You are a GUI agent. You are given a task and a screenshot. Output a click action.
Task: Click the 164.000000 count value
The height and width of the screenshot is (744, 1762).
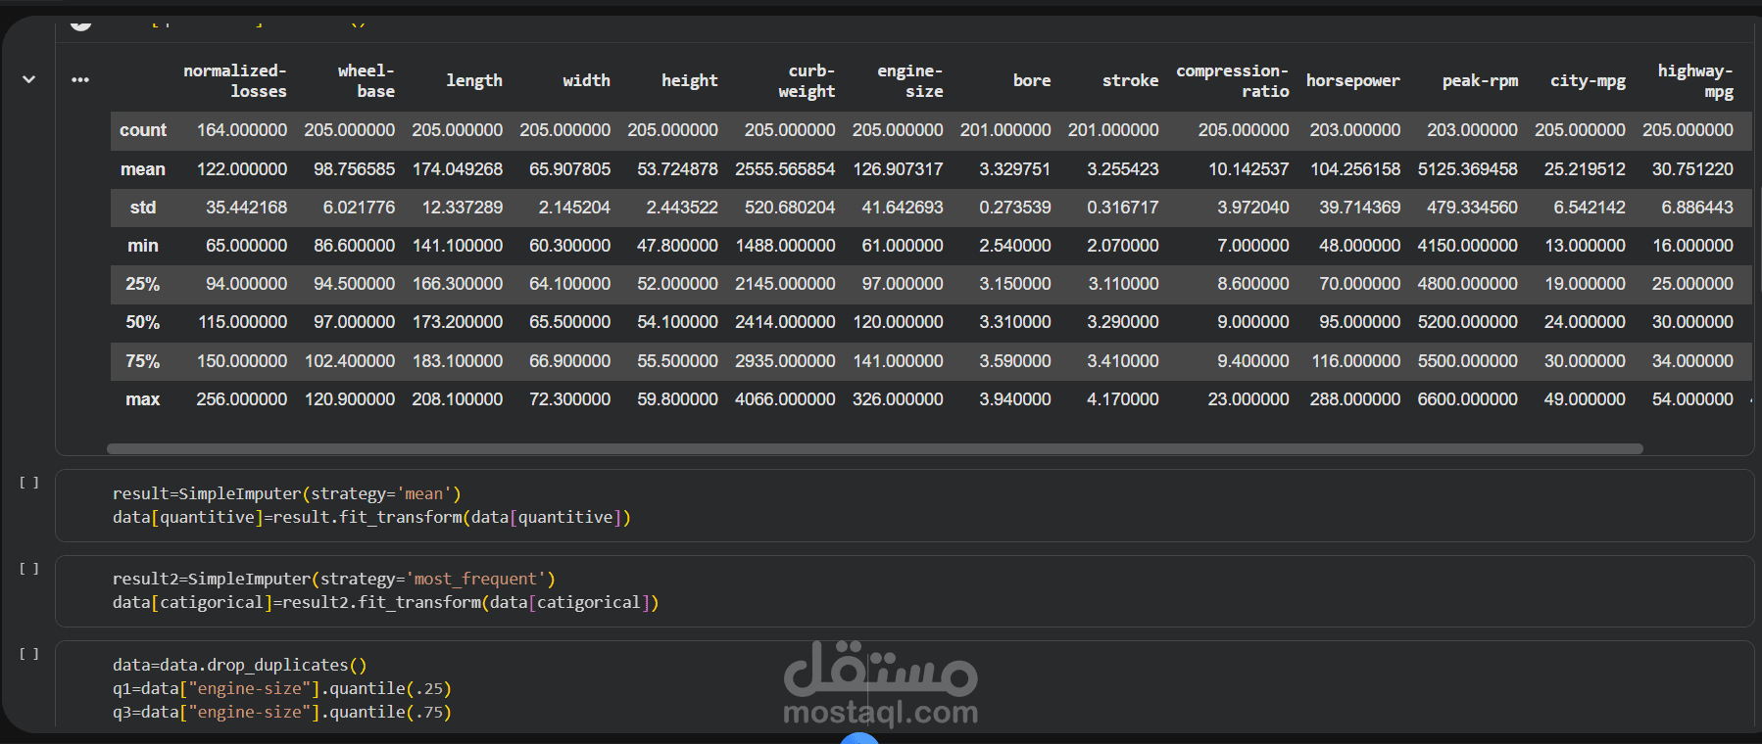[242, 130]
